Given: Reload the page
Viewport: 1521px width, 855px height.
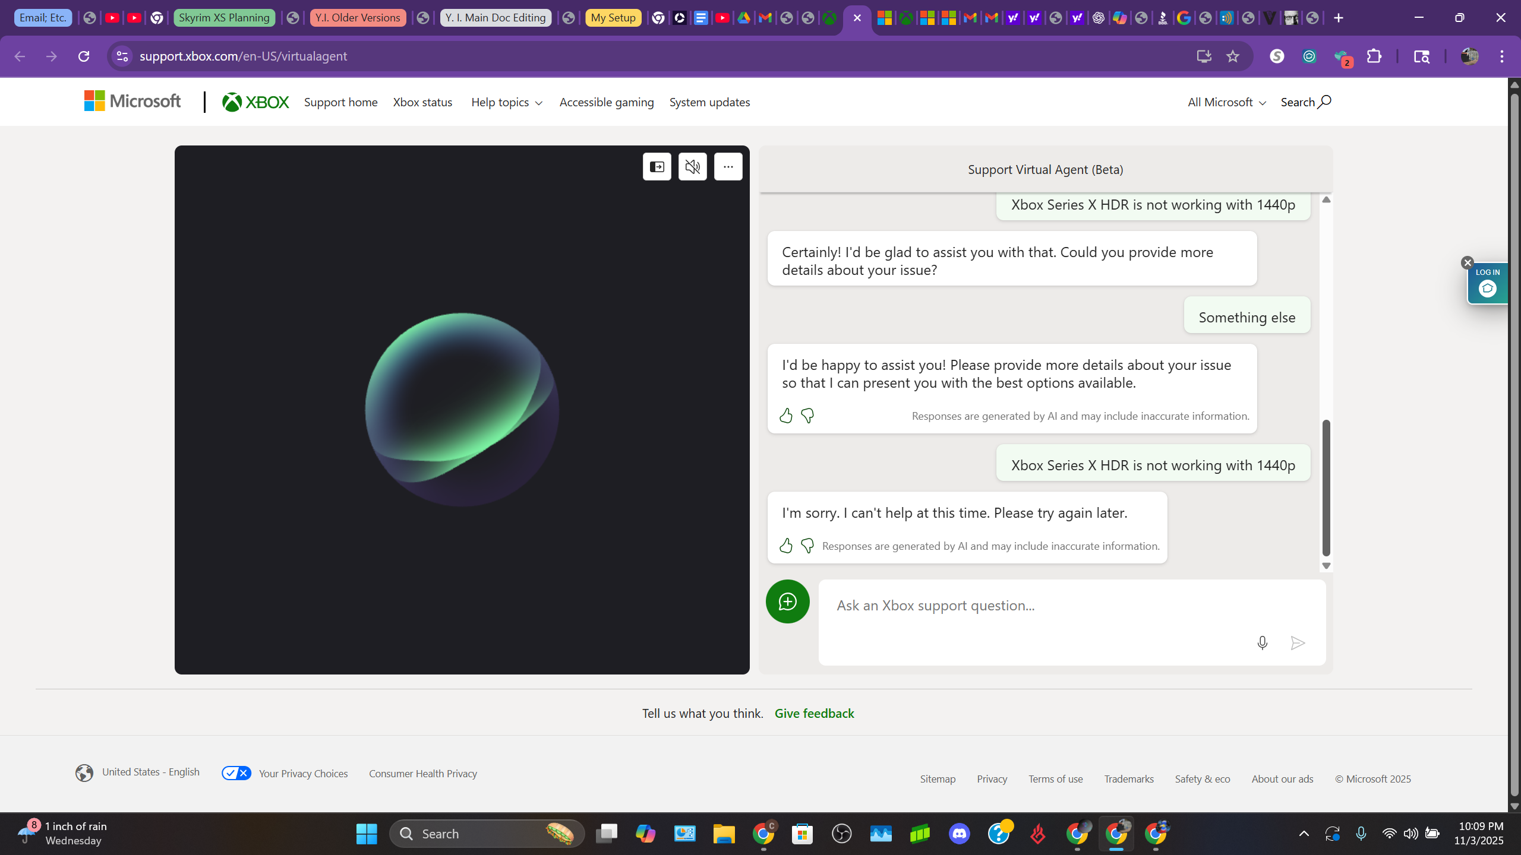Looking at the screenshot, I should coord(84,56).
